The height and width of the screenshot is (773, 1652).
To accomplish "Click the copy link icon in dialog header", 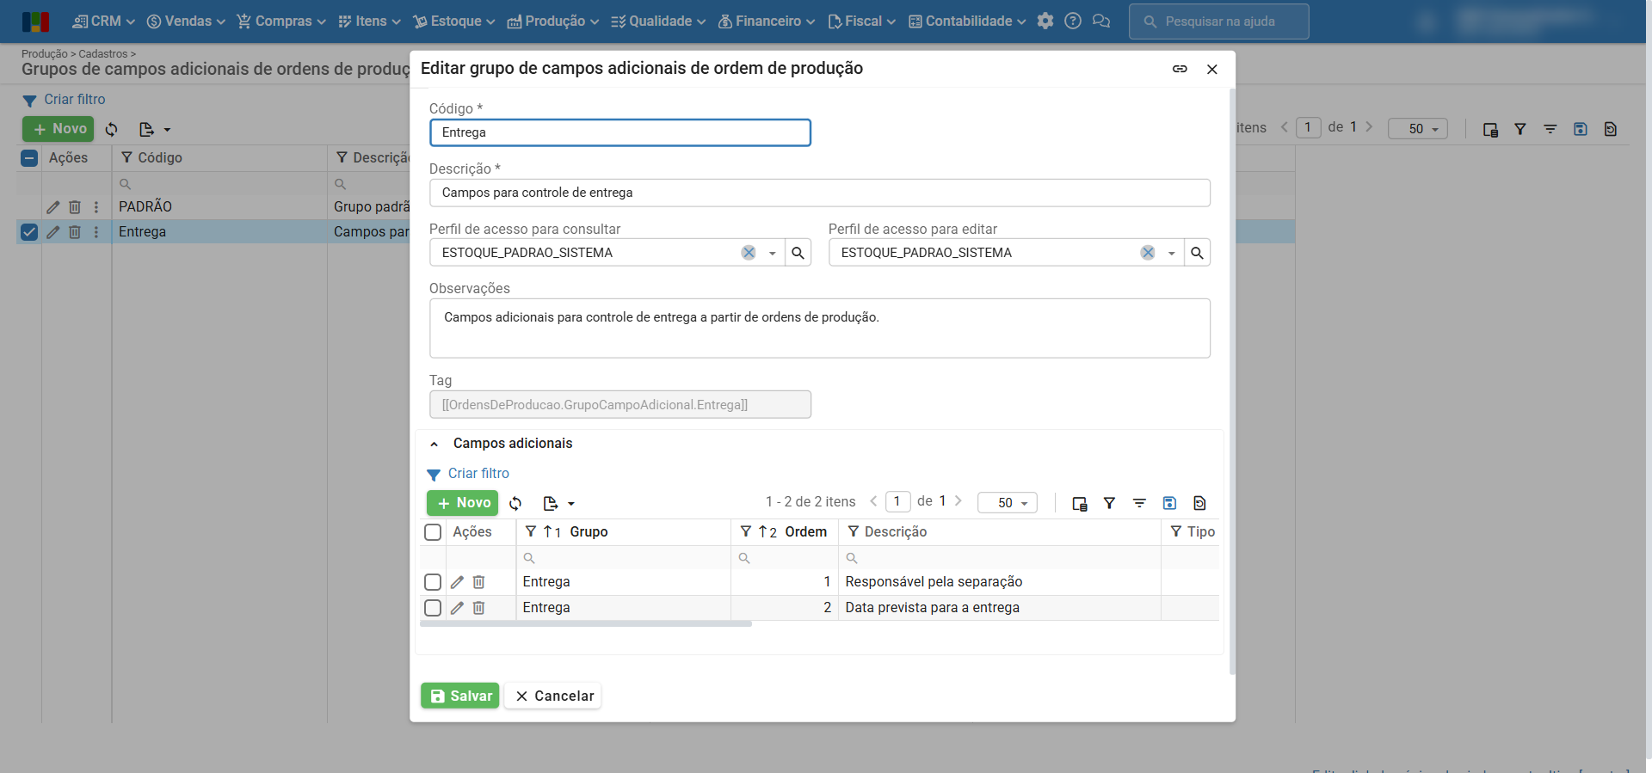I will 1180,69.
